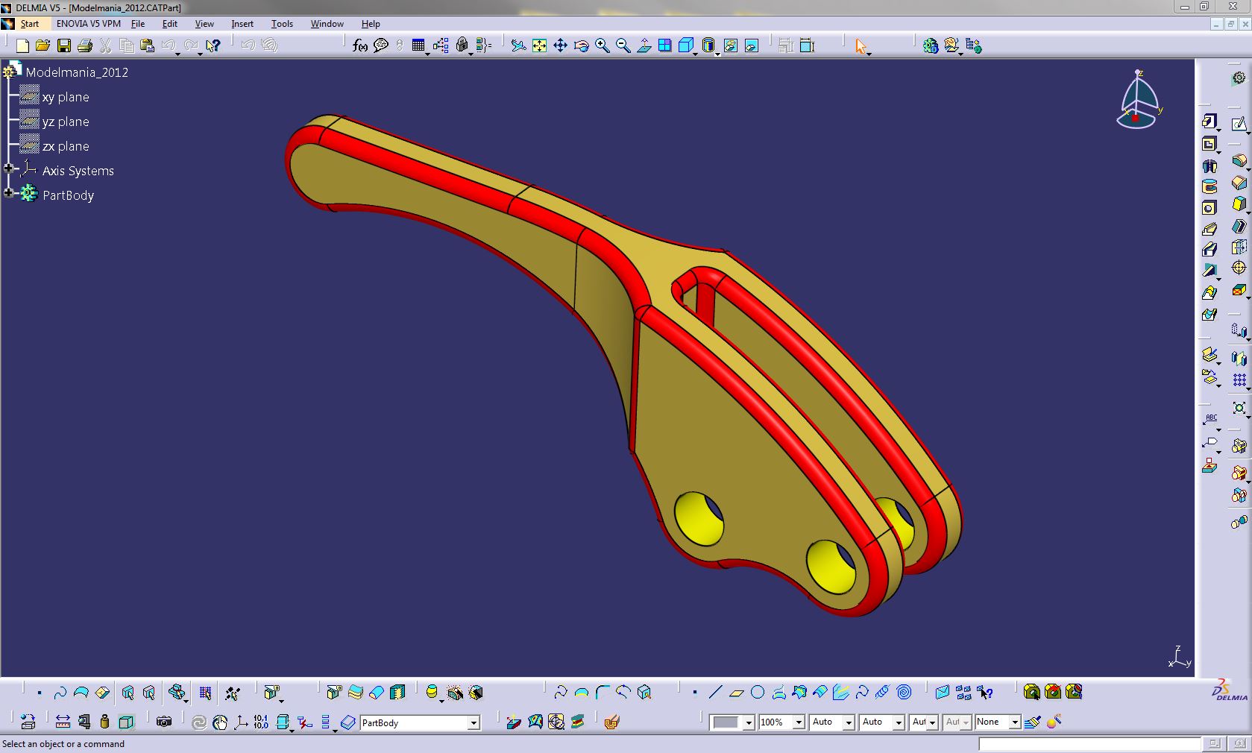
Task: Activate the What's This help cursor icon
Action: [x=213, y=46]
